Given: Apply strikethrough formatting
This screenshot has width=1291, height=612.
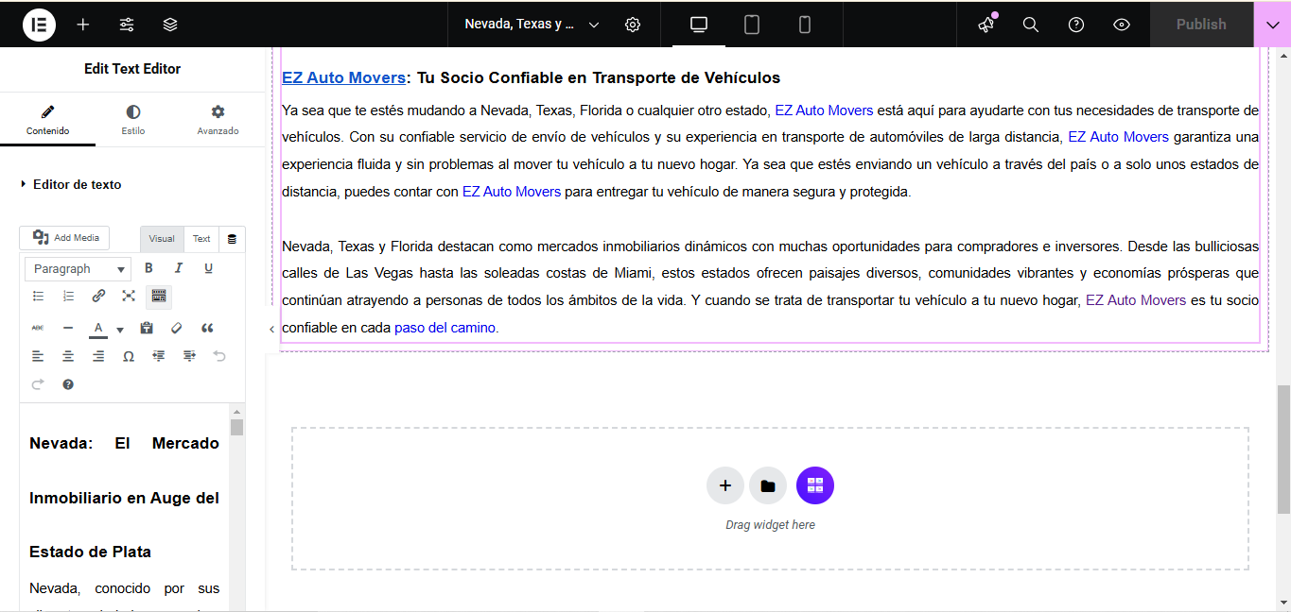Looking at the screenshot, I should click(x=39, y=328).
